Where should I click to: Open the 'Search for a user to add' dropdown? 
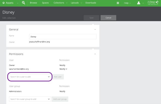(x=30, y=77)
